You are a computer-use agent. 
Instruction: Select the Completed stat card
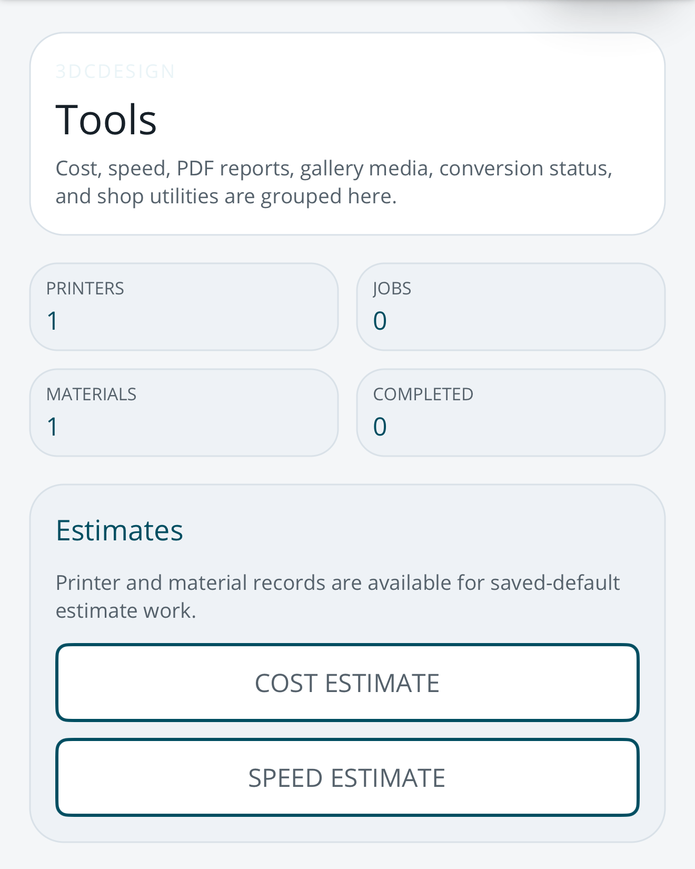(511, 412)
